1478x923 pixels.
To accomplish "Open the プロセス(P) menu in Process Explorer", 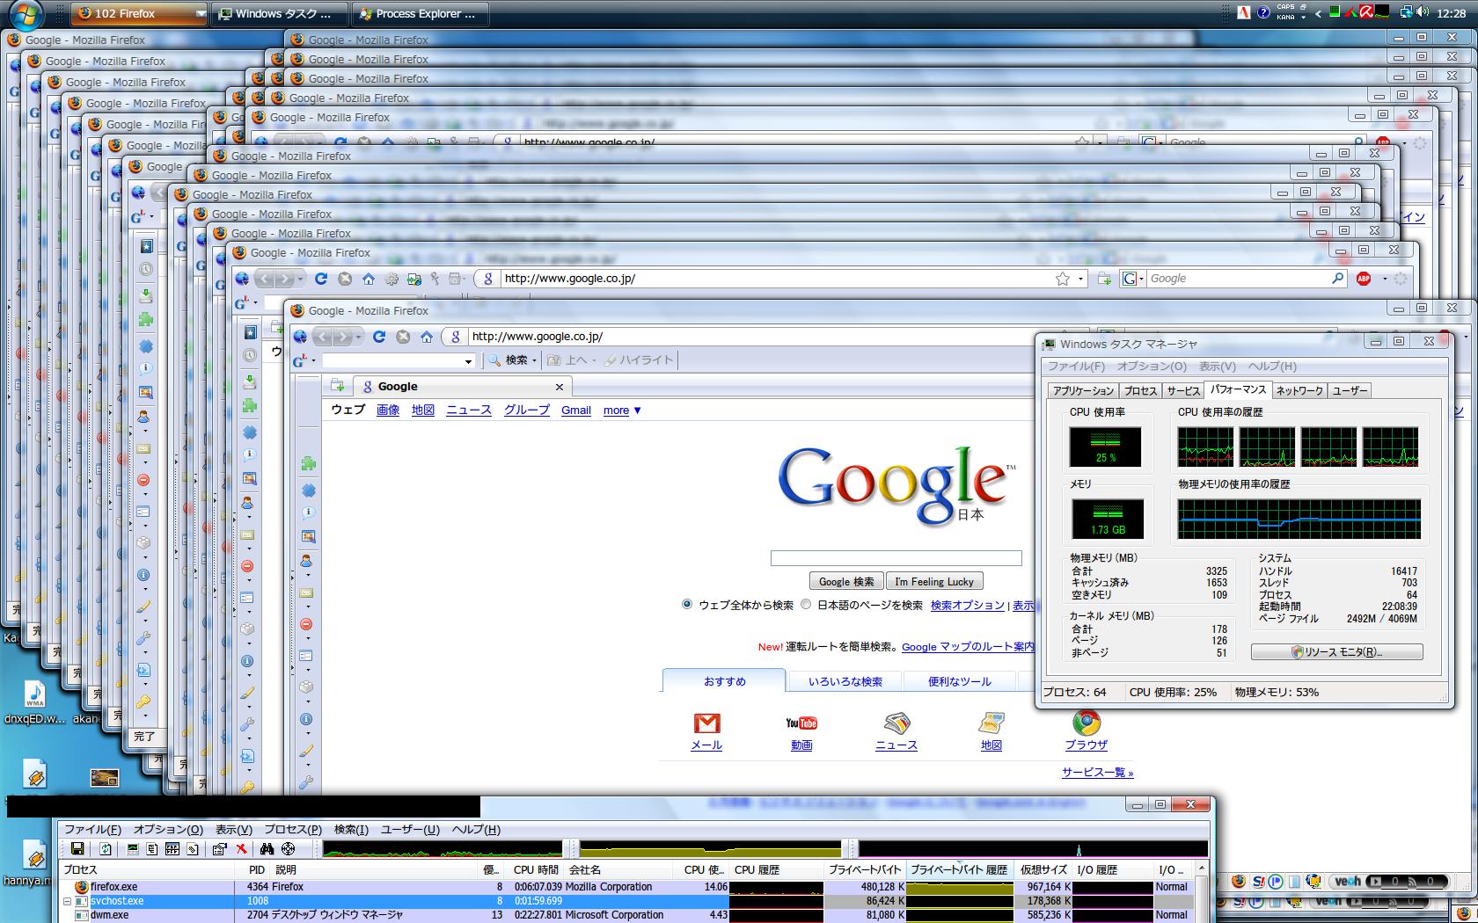I will [x=293, y=830].
